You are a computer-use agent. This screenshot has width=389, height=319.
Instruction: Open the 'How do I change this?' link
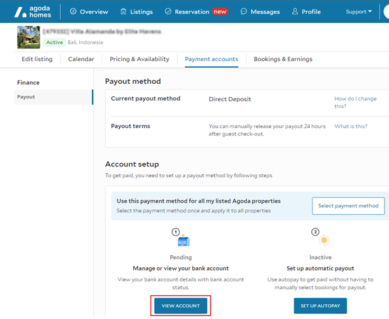point(355,102)
